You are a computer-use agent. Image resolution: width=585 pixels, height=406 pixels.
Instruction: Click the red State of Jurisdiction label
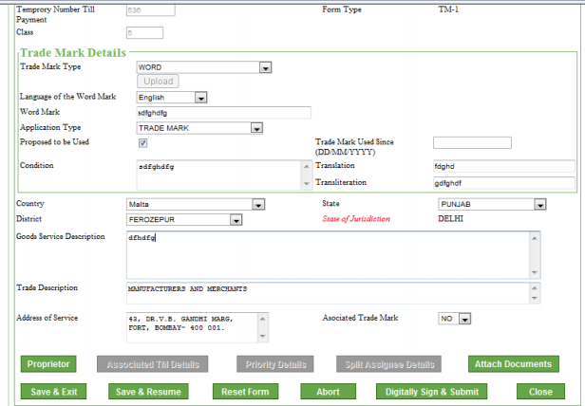(356, 219)
